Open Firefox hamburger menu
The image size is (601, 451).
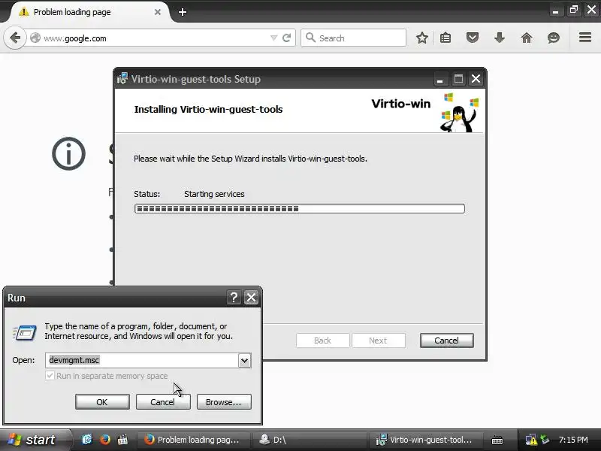pyautogui.click(x=585, y=38)
